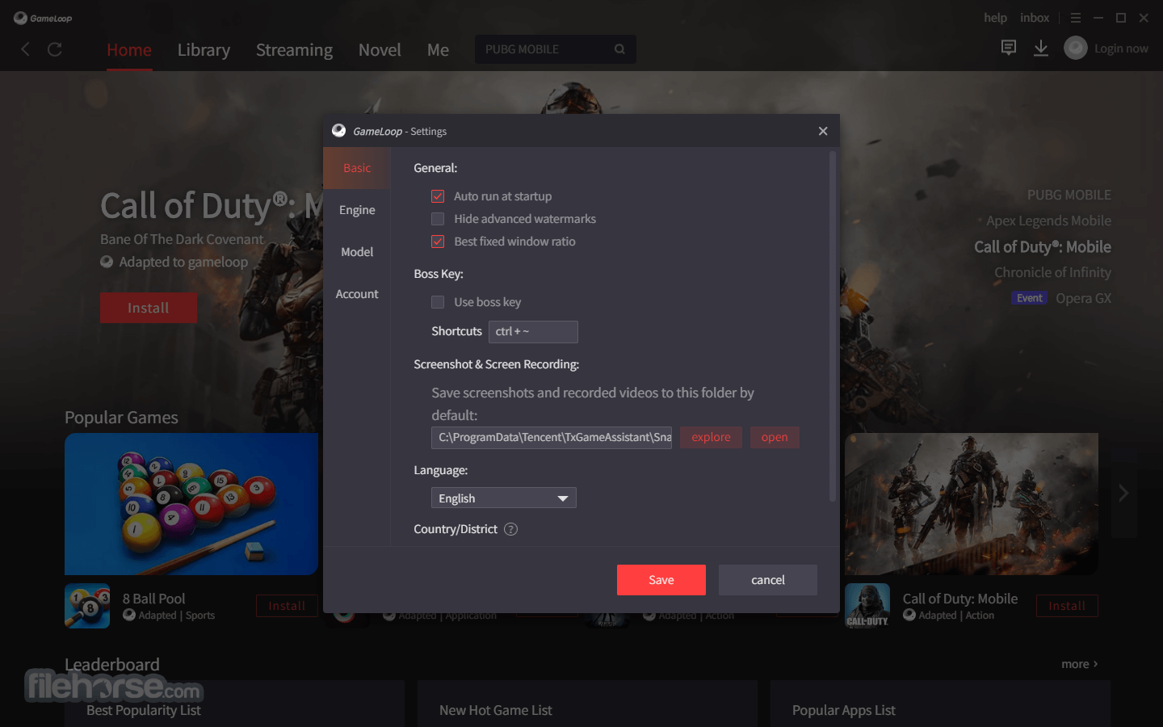Switch to the Account settings tab
1163x727 pixels.
(x=357, y=294)
